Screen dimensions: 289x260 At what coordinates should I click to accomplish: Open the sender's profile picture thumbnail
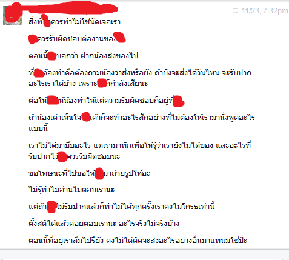click(13, 16)
